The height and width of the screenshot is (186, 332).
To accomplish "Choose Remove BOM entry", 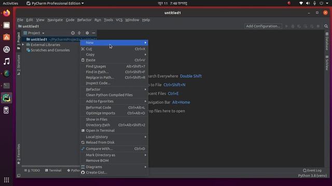I will click(x=114, y=161).
